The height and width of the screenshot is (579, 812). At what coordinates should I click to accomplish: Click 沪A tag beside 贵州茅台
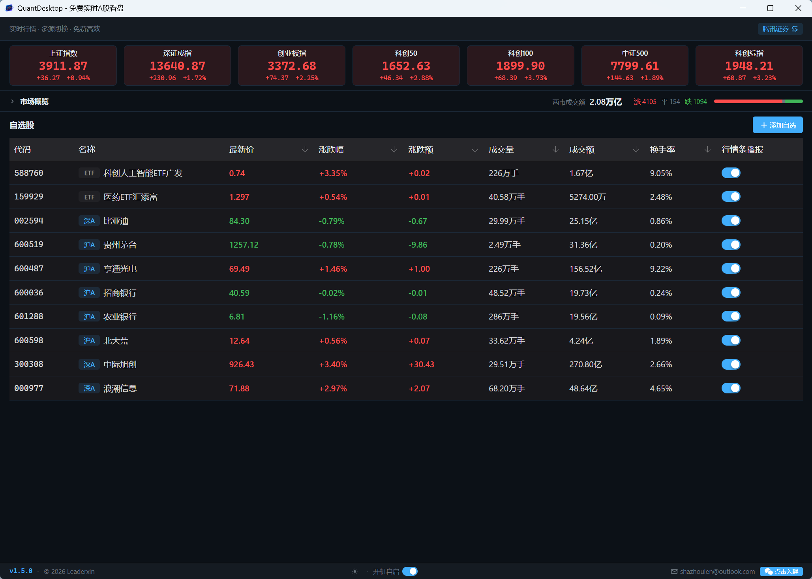pyautogui.click(x=89, y=245)
